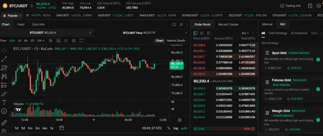Open the 0.1 price grouping dropdown
This screenshot has width=323, height=136.
[245, 33]
